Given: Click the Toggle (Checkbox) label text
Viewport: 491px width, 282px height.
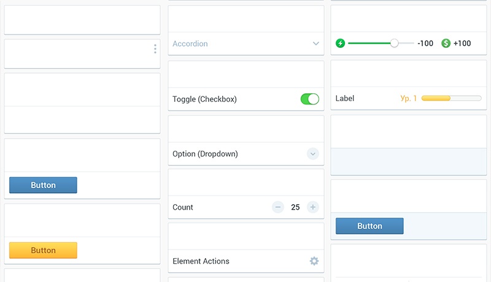Looking at the screenshot, I should [x=204, y=99].
